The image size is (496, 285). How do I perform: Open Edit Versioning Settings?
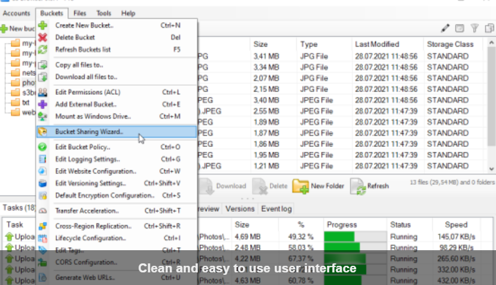[90, 183]
